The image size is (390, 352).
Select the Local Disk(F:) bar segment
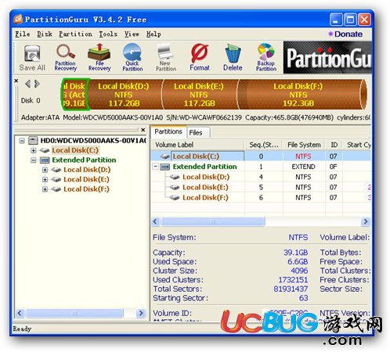[298, 95]
